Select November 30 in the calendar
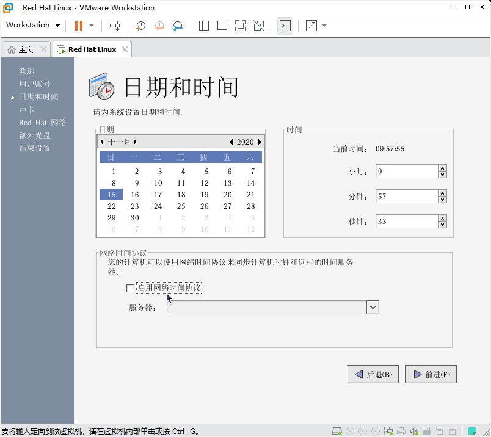This screenshot has width=491, height=437. click(x=134, y=217)
